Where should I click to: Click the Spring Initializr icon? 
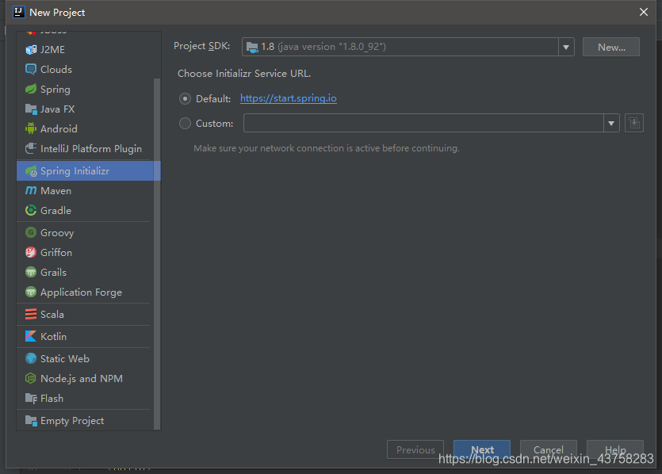[x=31, y=171]
